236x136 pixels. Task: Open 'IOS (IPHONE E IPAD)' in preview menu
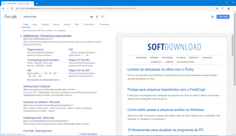(x=186, y=62)
